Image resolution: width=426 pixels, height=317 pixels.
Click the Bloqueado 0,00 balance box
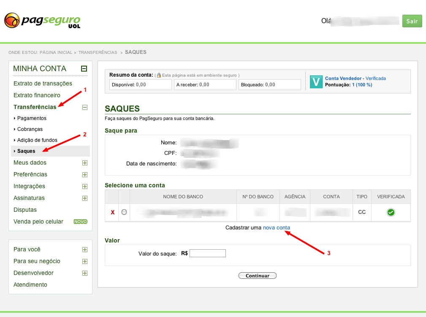click(x=269, y=85)
